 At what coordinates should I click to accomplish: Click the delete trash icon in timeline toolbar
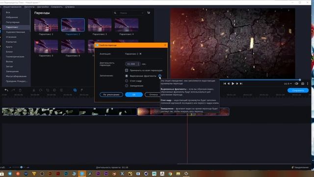(x=20, y=90)
